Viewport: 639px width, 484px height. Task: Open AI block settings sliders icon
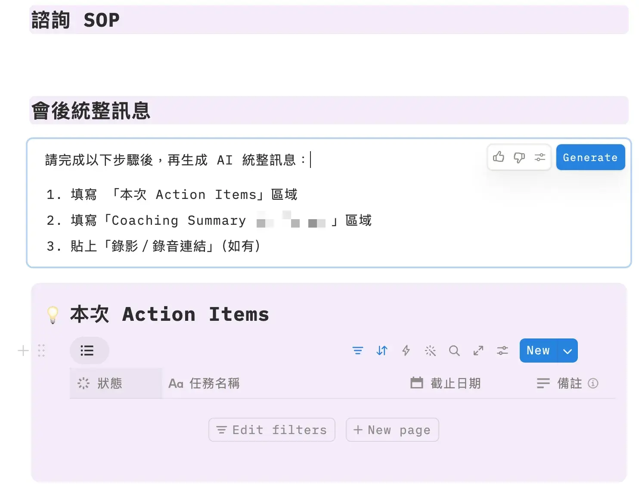[540, 157]
